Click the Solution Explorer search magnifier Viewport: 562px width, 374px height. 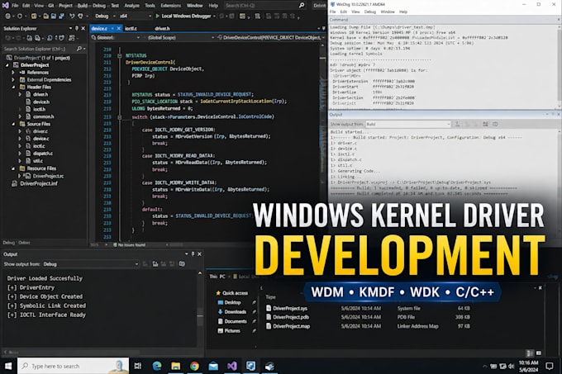(x=79, y=49)
